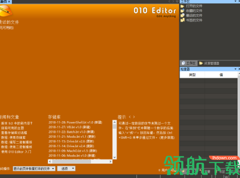Select the 最近的文件 clock folder icon
The width and height of the screenshot is (240, 178).
tap(182, 15)
